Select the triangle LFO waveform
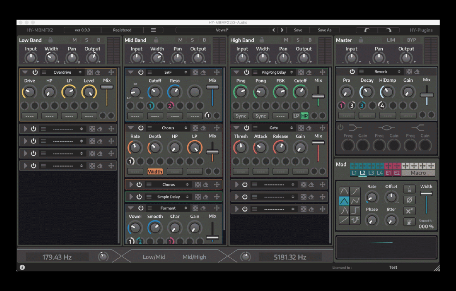 (344, 201)
